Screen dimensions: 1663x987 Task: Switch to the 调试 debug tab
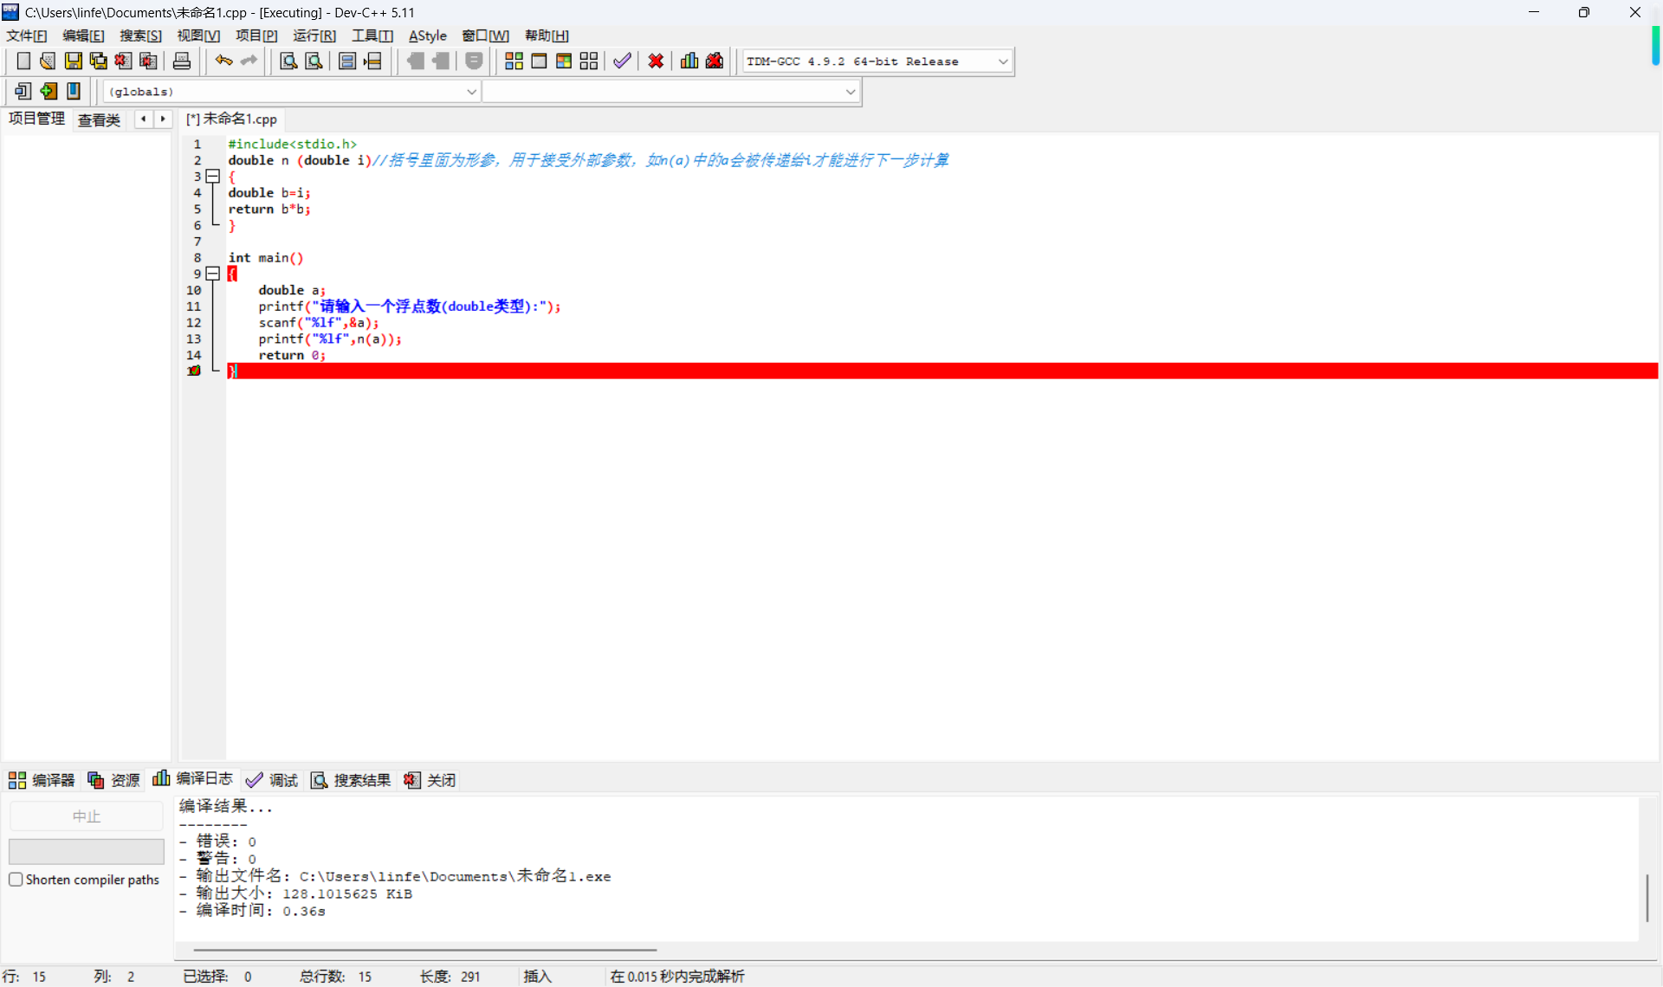pos(272,780)
